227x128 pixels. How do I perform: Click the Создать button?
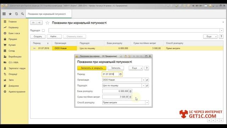(x=38, y=36)
